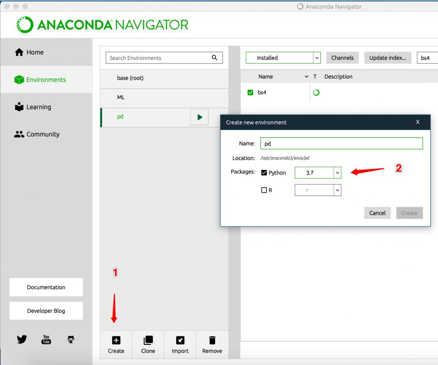
Task: Click the location path /opt/anaconda3/envs/pd
Action: pyautogui.click(x=284, y=158)
